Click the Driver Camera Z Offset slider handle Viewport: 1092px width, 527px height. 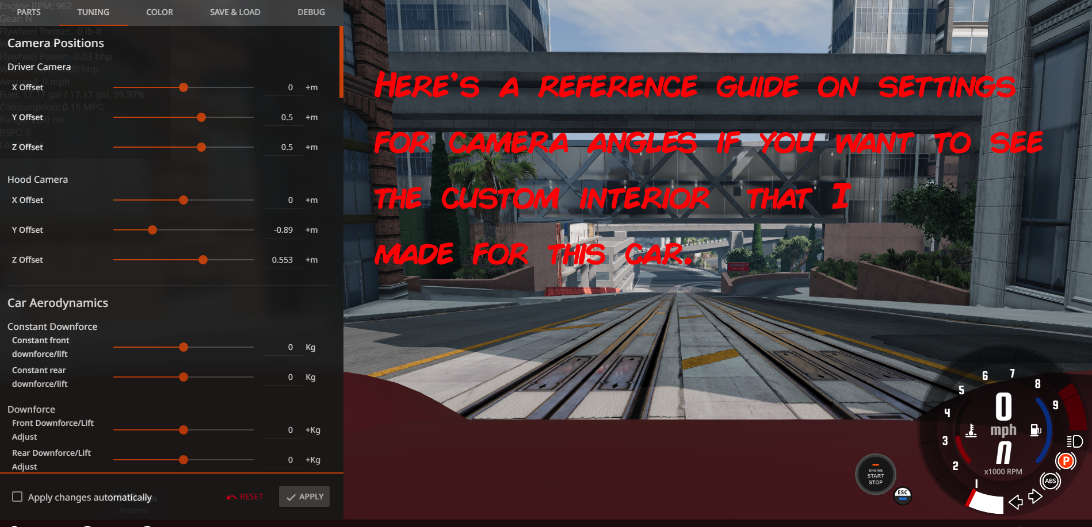(201, 147)
